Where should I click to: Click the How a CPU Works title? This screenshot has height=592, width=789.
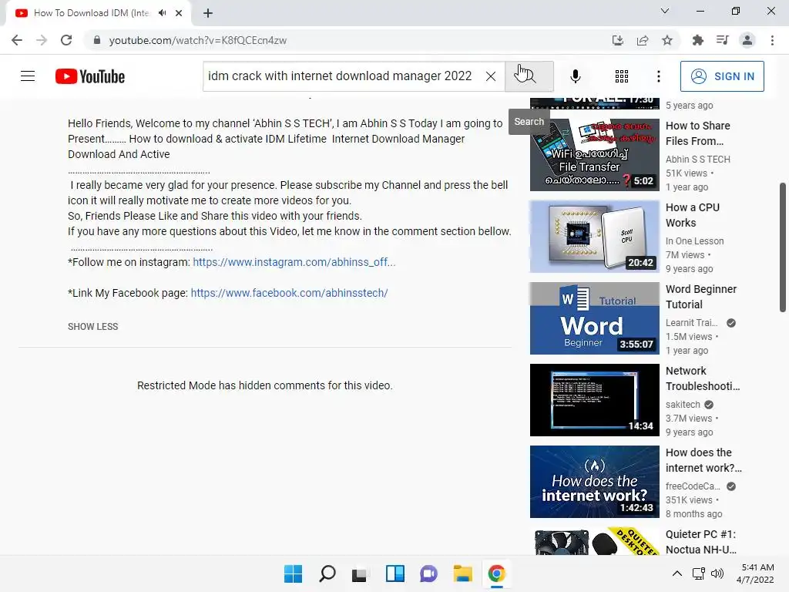pos(693,215)
